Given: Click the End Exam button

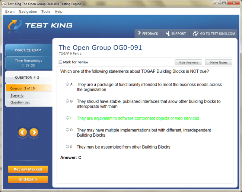Looking at the screenshot, I should pyautogui.click(x=28, y=179).
